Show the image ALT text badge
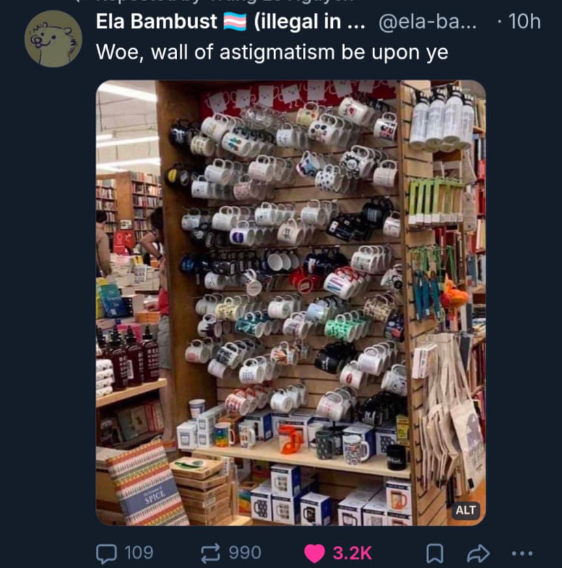562x568 pixels. pyautogui.click(x=466, y=510)
